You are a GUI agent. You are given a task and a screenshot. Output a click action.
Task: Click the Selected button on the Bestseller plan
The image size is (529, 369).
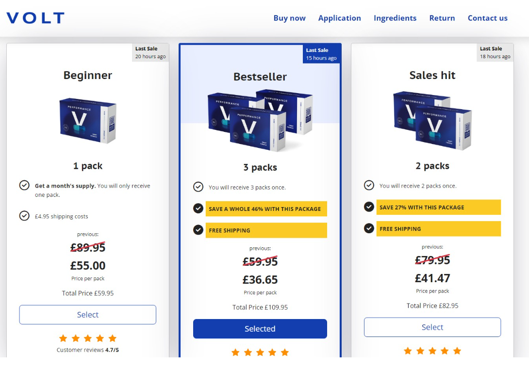click(260, 328)
